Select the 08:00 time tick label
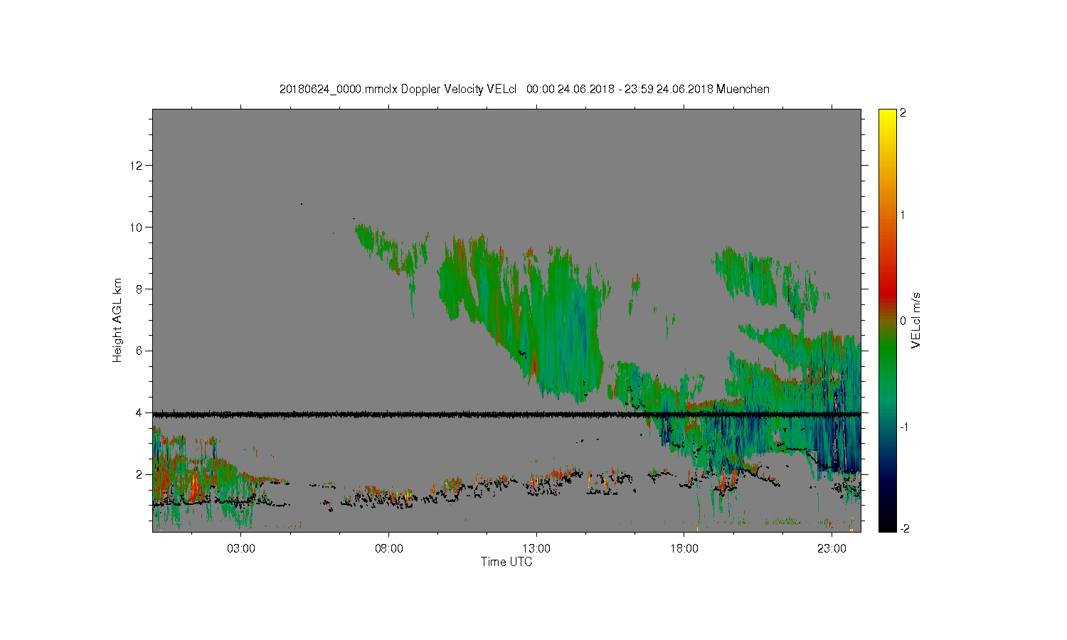 tap(389, 549)
